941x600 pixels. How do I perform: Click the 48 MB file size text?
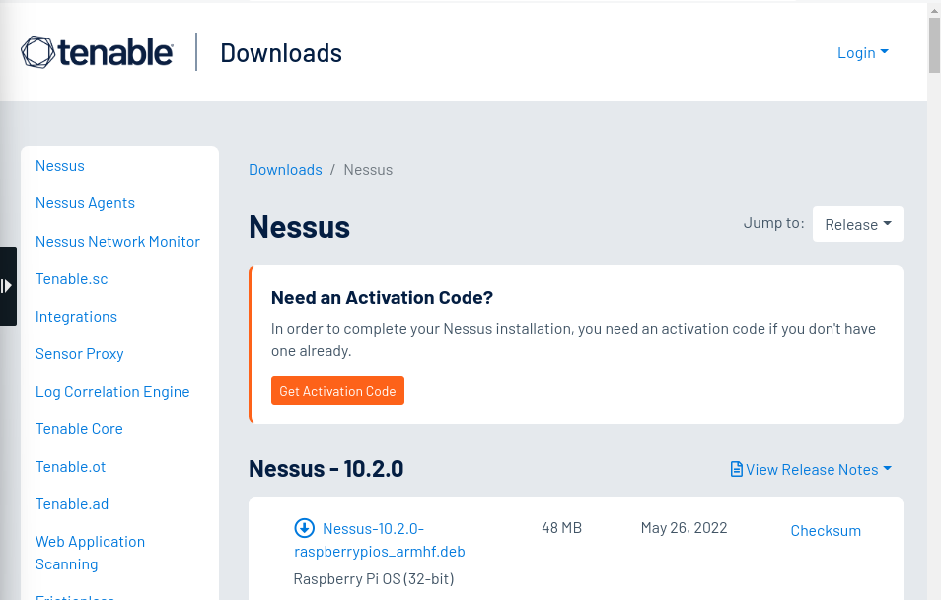[561, 527]
